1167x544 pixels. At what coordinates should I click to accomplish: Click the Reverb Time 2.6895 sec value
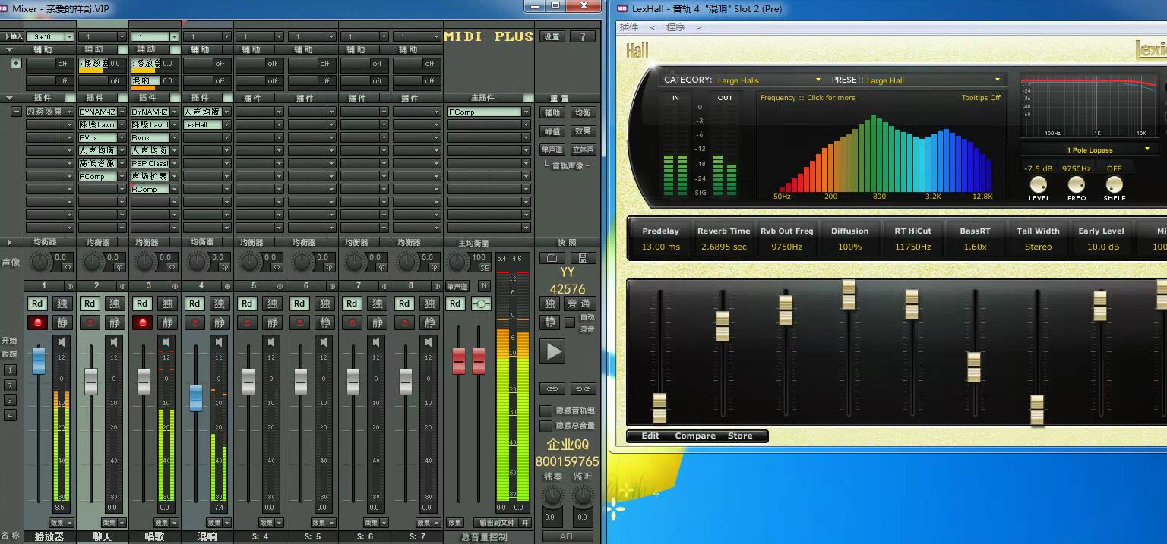(x=723, y=247)
